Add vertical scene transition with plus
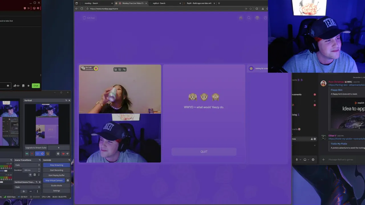The height and width of the screenshot is (205, 365). pyautogui.click(x=24, y=191)
